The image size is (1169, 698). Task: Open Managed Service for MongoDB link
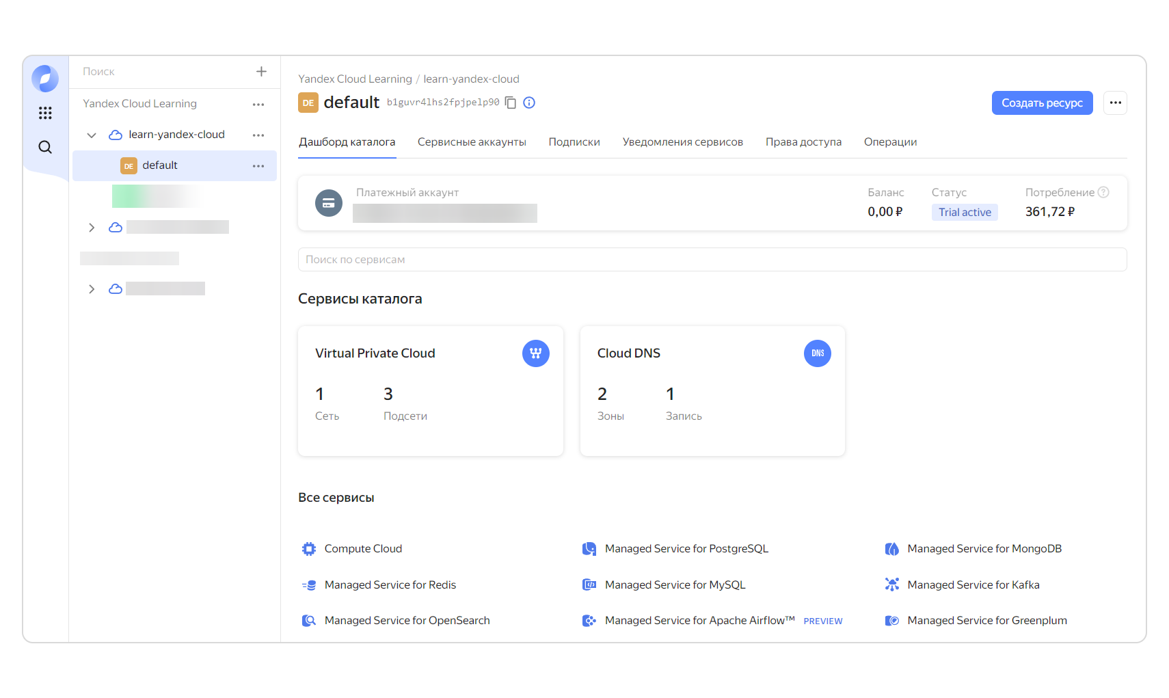984,549
